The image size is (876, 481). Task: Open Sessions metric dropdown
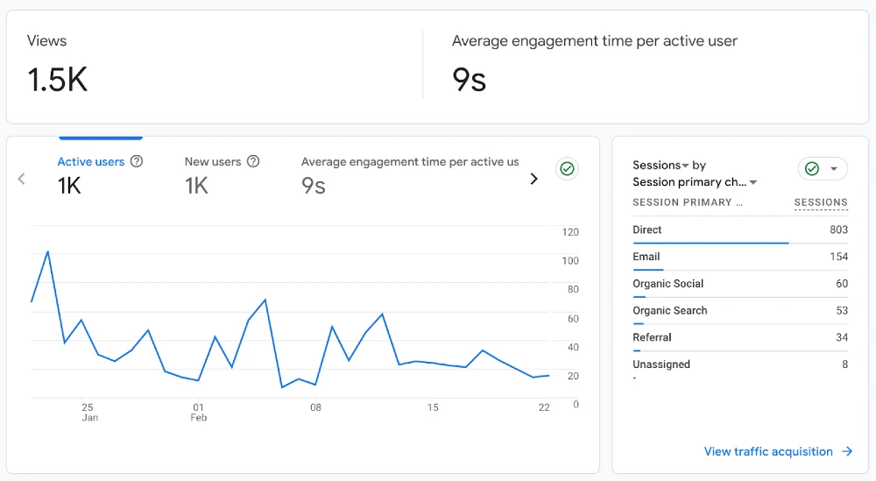(x=660, y=166)
